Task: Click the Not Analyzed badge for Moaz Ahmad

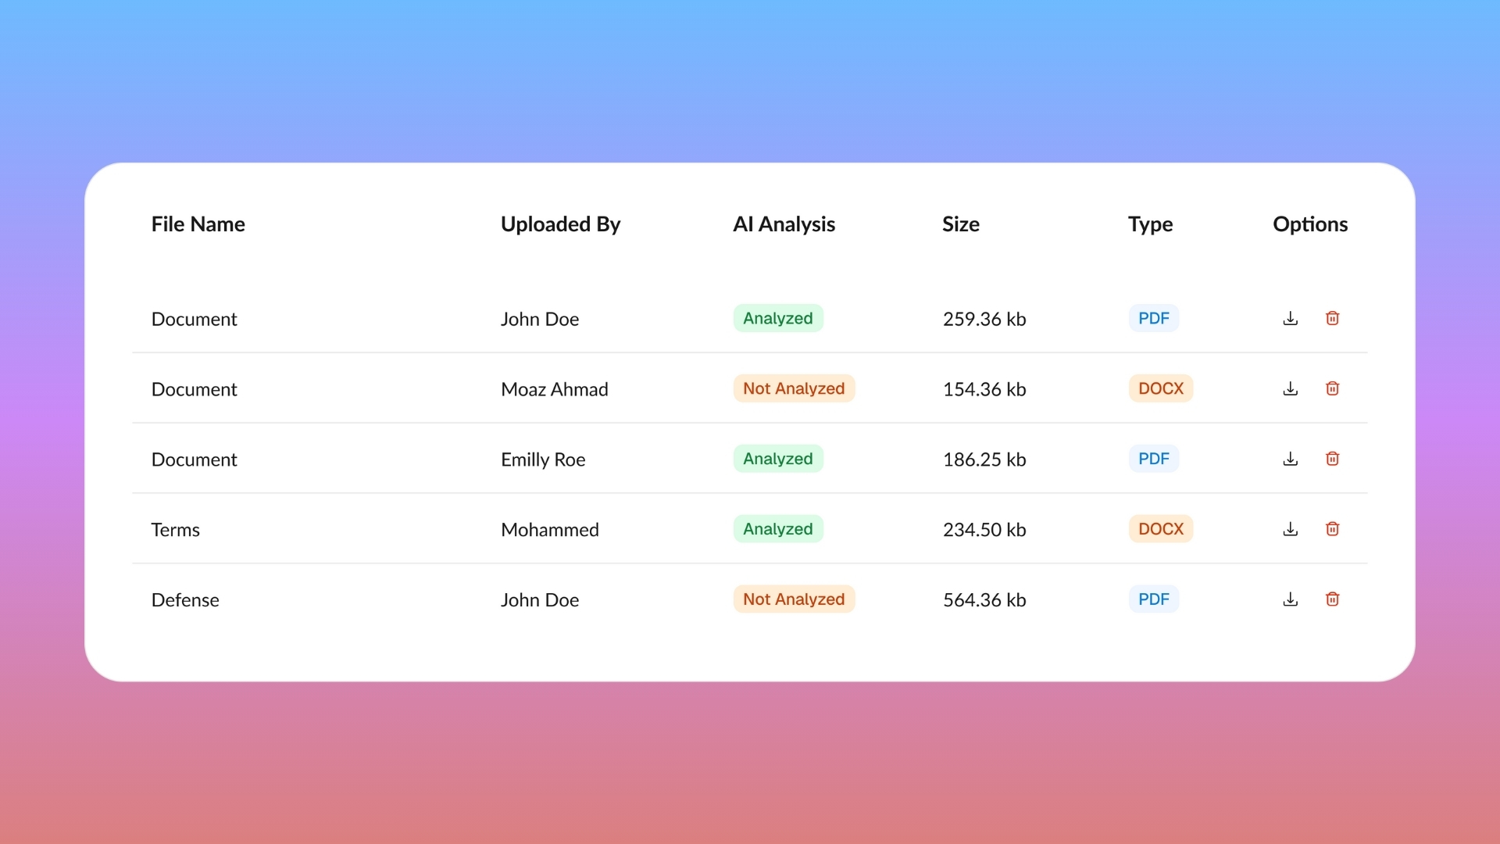Action: (x=794, y=388)
